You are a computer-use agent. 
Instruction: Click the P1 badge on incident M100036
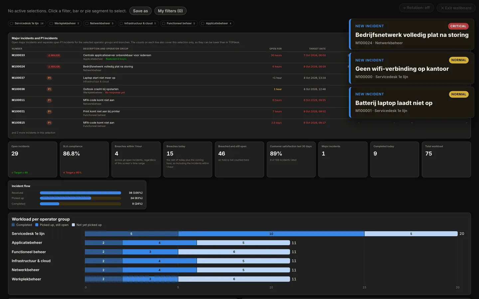click(x=49, y=89)
